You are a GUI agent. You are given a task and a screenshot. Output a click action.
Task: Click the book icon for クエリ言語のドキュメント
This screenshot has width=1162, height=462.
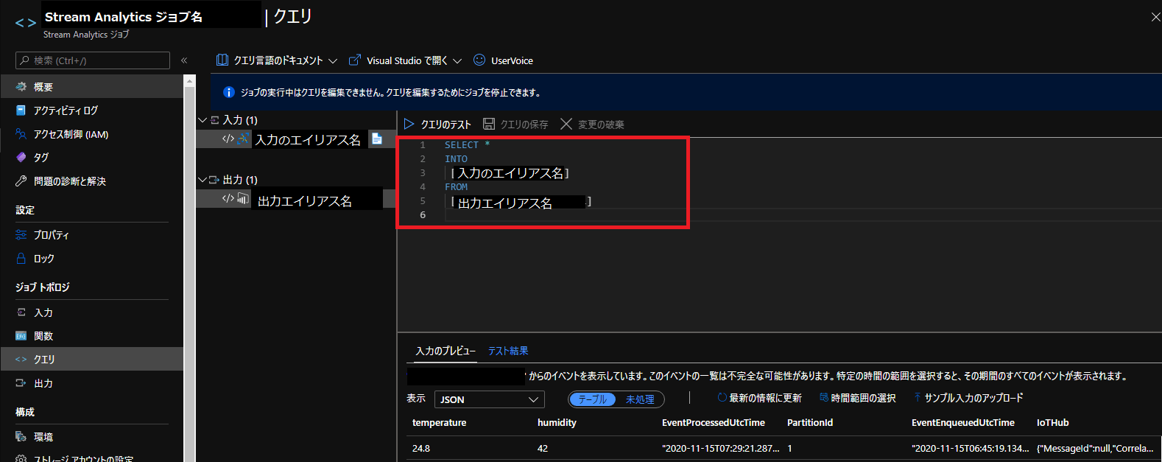coord(222,60)
